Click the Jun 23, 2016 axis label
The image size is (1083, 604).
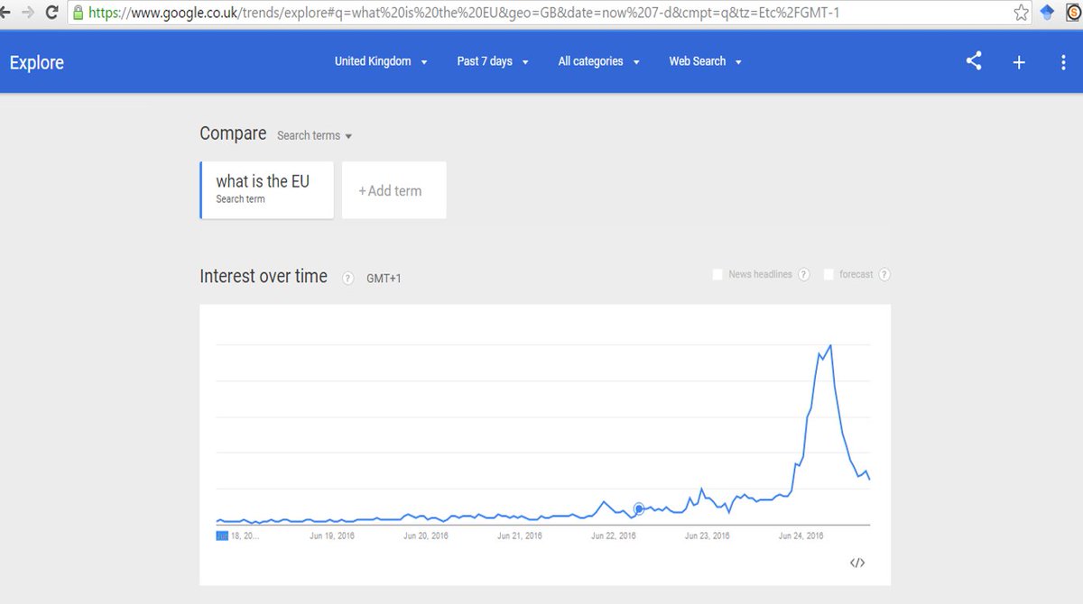[708, 535]
